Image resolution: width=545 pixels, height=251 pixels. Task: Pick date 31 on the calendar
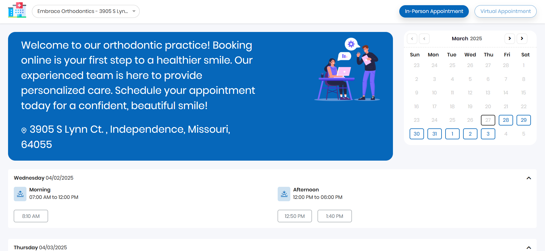coord(435,134)
